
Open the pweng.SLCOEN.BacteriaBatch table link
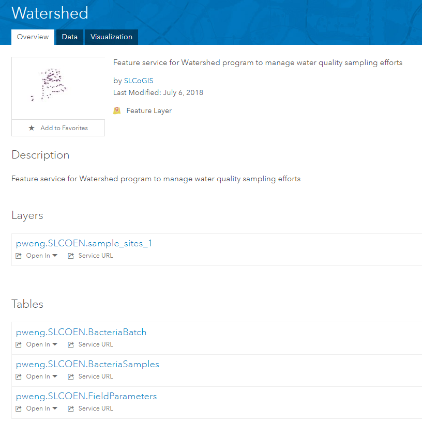(81, 332)
